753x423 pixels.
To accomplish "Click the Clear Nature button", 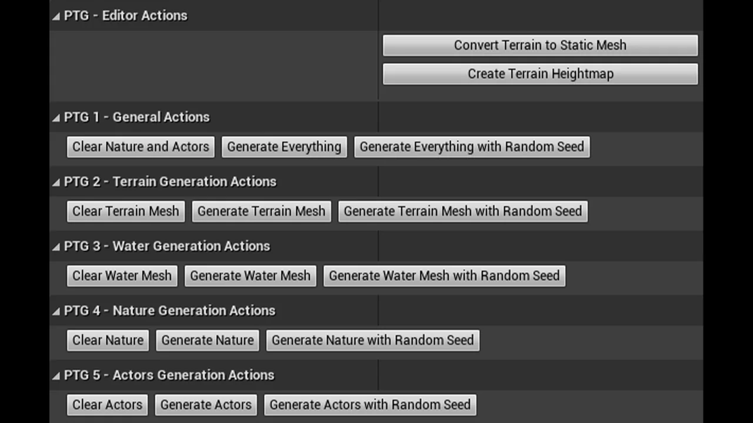I will (108, 340).
